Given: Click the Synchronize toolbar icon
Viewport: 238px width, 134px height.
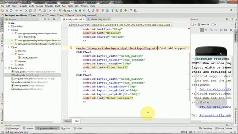Looking at the screenshot, I should (11, 10).
